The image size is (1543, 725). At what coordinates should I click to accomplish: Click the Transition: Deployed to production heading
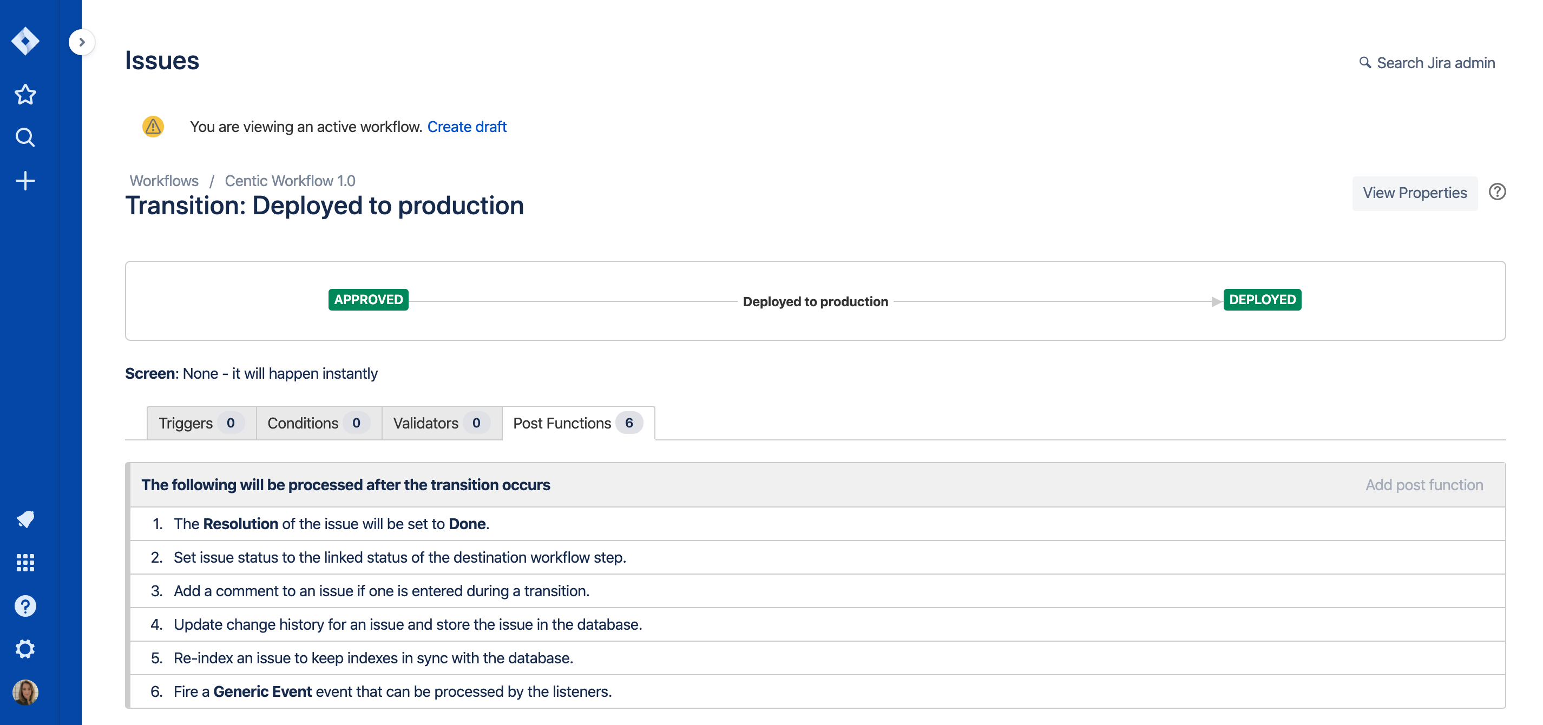pos(324,206)
